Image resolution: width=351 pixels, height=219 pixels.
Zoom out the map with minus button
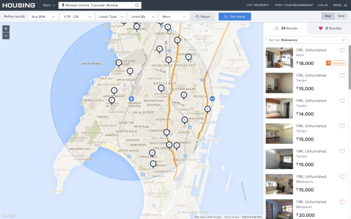[6, 36]
